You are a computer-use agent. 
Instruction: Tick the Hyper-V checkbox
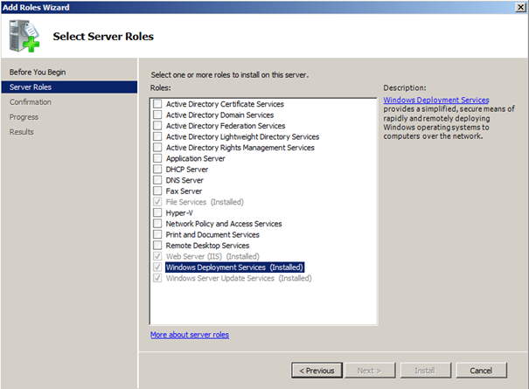pyautogui.click(x=157, y=212)
